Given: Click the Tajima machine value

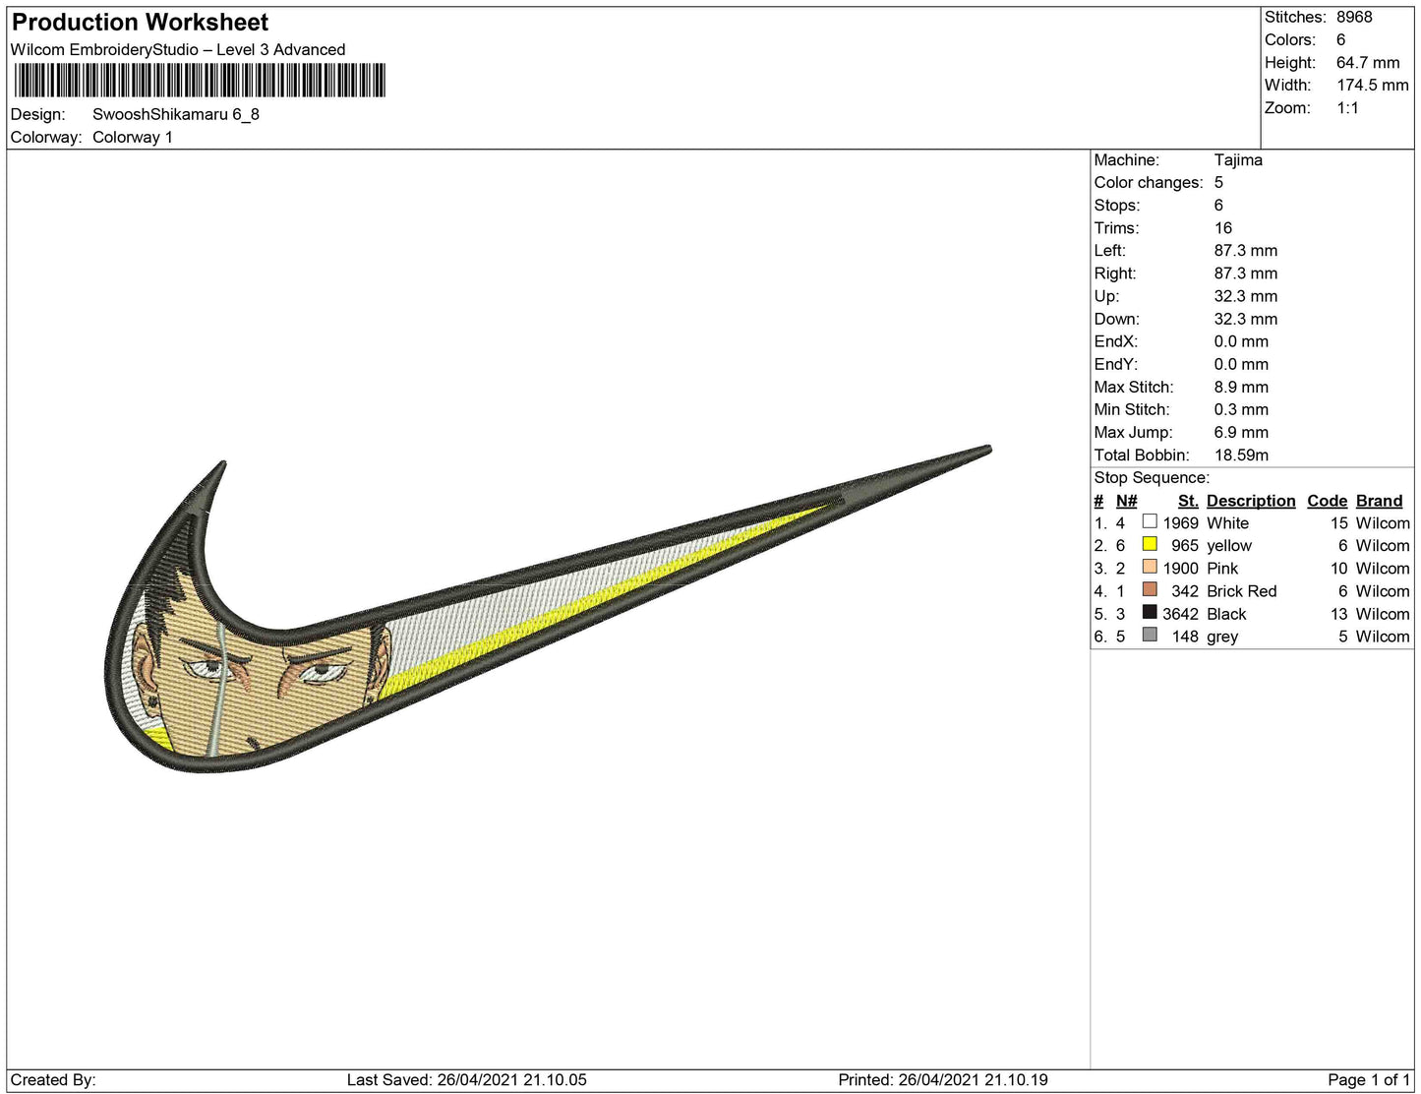Looking at the screenshot, I should [x=1237, y=159].
